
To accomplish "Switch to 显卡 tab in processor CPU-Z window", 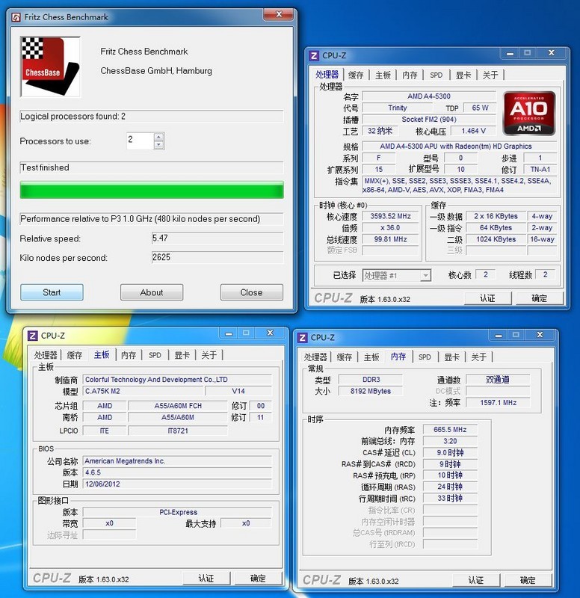I will pyautogui.click(x=463, y=75).
